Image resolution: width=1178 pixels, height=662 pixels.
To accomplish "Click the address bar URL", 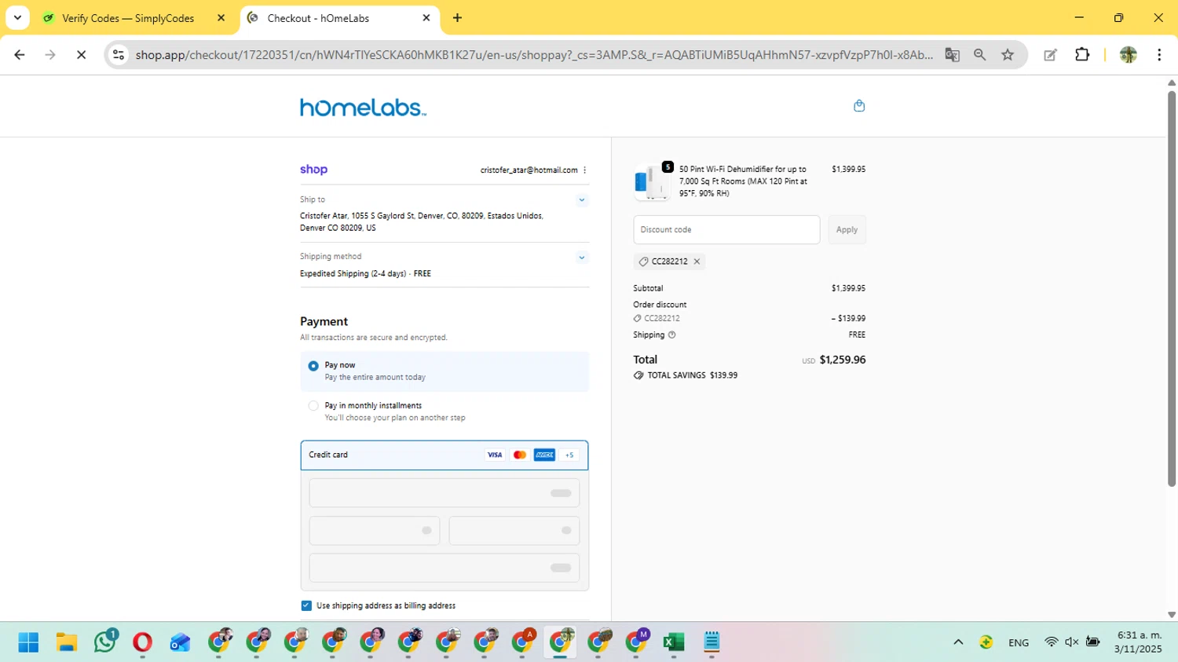I will point(534,55).
